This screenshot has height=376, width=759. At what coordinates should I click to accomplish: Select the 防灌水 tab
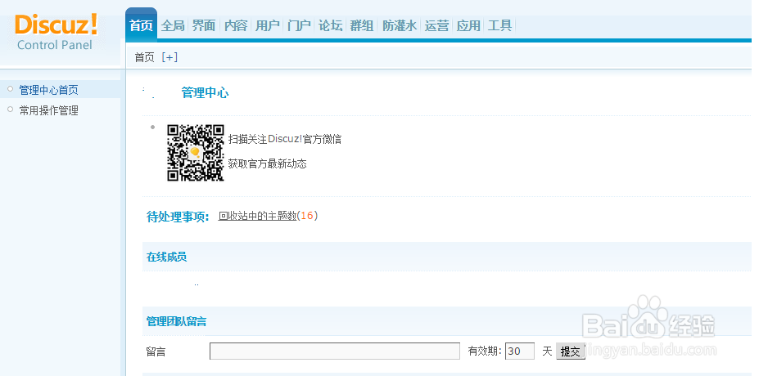[x=400, y=25]
